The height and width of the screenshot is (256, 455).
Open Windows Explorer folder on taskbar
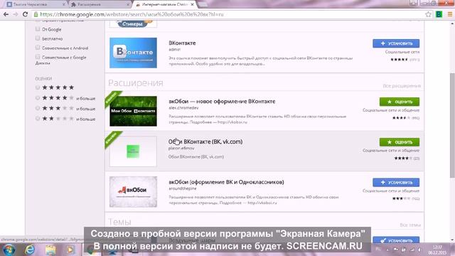pos(50,250)
